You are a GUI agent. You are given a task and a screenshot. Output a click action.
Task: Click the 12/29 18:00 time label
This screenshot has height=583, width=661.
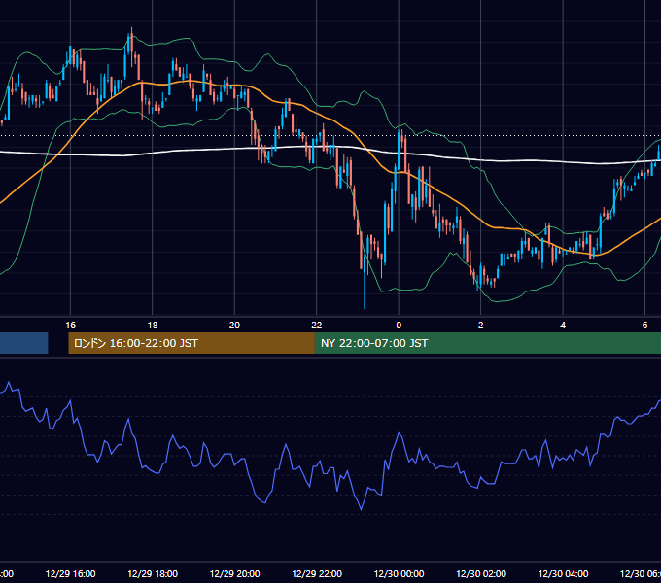coord(153,573)
